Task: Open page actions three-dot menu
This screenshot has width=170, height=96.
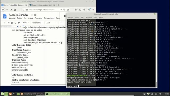Action: 61,10
